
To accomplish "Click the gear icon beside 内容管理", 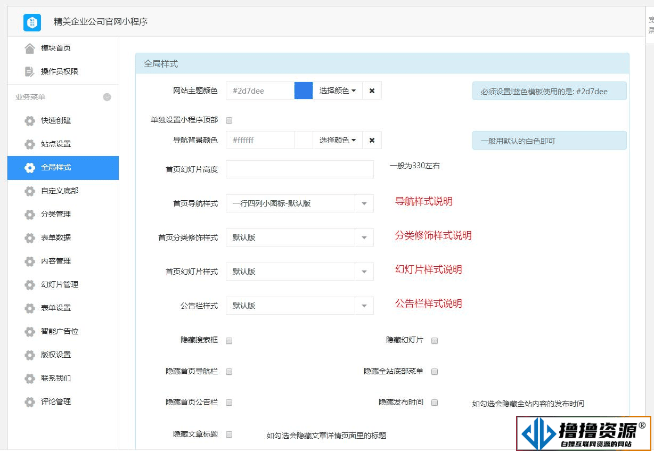I will click(x=30, y=261).
